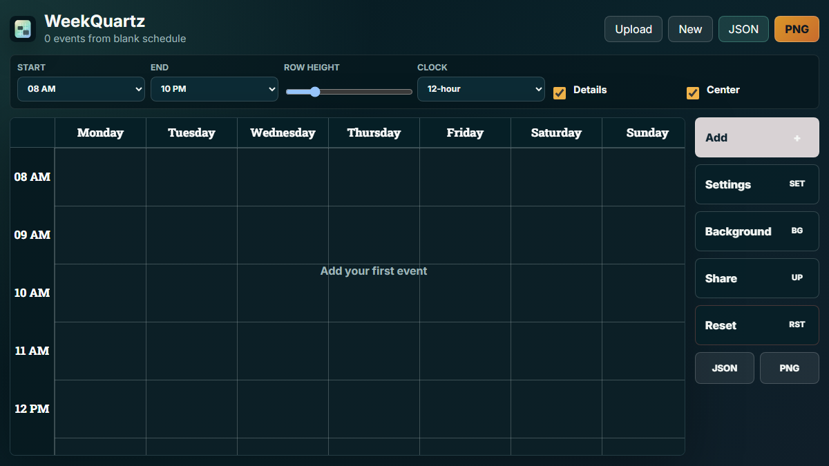Viewport: 829px width, 466px height.
Task: Export JSON from the top header
Action: click(x=743, y=29)
